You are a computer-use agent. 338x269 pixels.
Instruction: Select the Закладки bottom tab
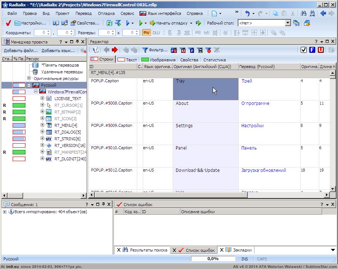pyautogui.click(x=236, y=250)
